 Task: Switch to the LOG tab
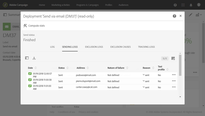click(x=52, y=47)
